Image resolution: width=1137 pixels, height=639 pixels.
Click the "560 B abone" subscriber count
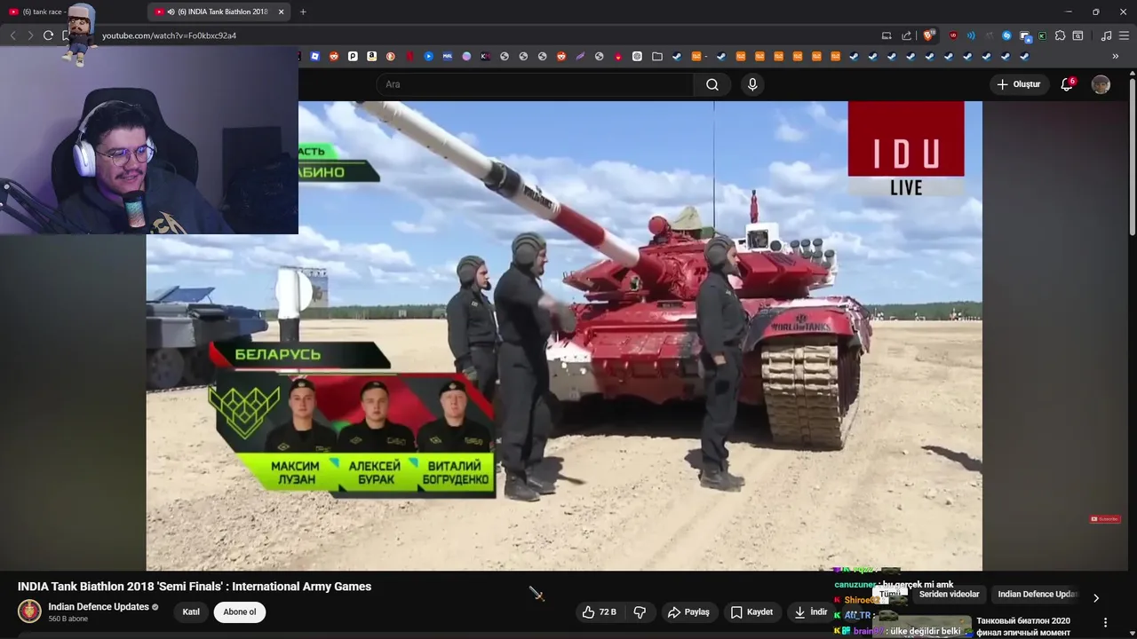[68, 619]
